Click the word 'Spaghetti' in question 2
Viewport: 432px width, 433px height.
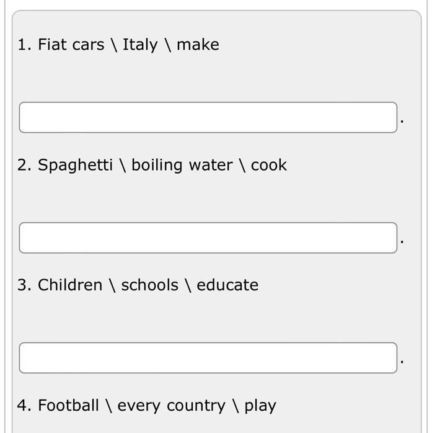[75, 165]
